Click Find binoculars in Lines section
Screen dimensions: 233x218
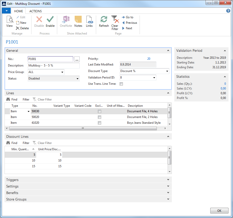[8, 99]
